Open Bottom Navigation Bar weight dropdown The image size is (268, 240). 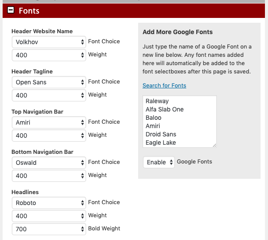(49, 176)
